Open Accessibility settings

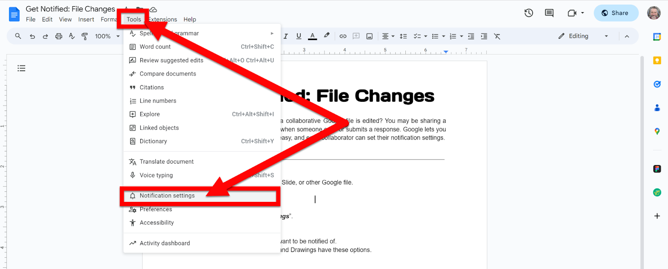[x=202, y=223]
